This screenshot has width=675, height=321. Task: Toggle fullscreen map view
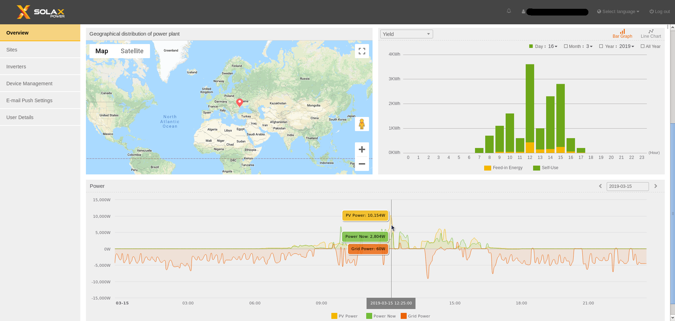pos(362,51)
